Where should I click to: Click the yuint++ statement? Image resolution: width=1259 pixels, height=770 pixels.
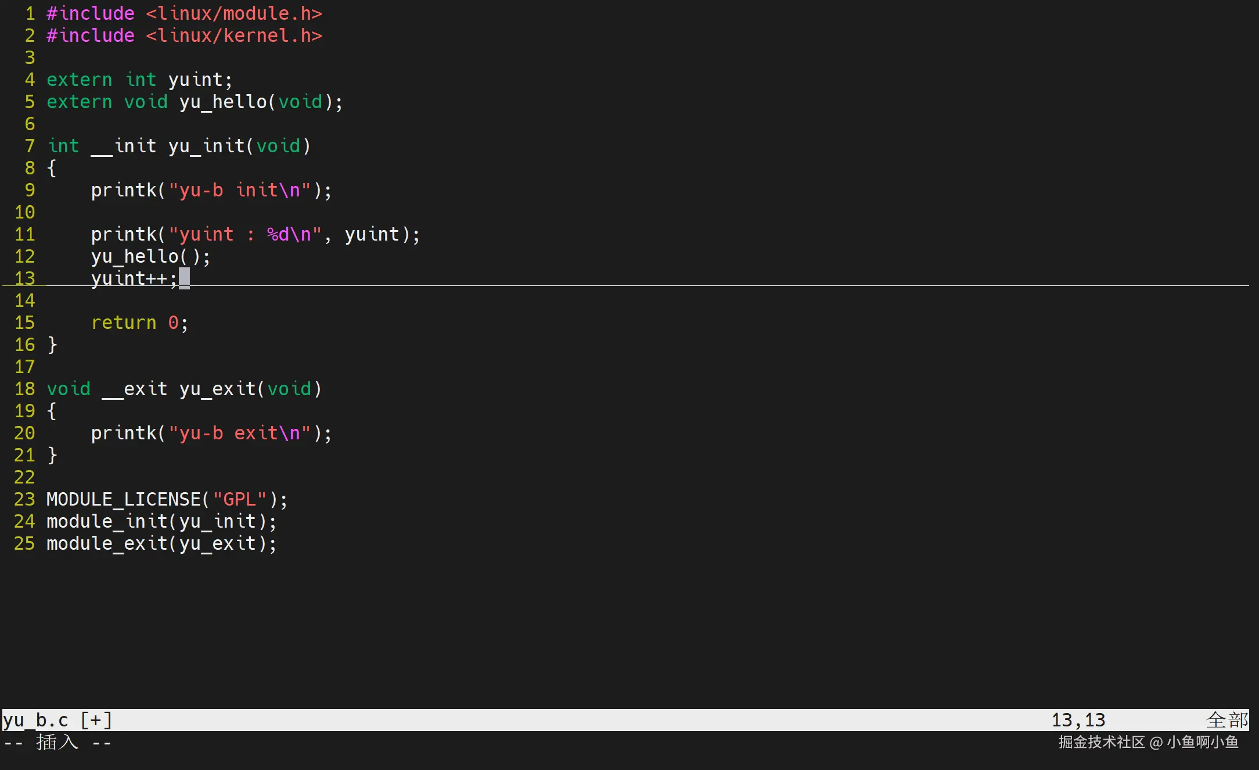(x=134, y=278)
